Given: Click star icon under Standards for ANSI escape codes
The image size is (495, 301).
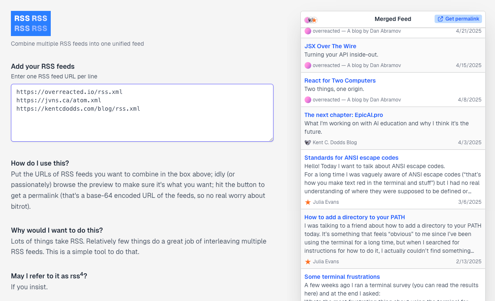Looking at the screenshot, I should (x=308, y=202).
